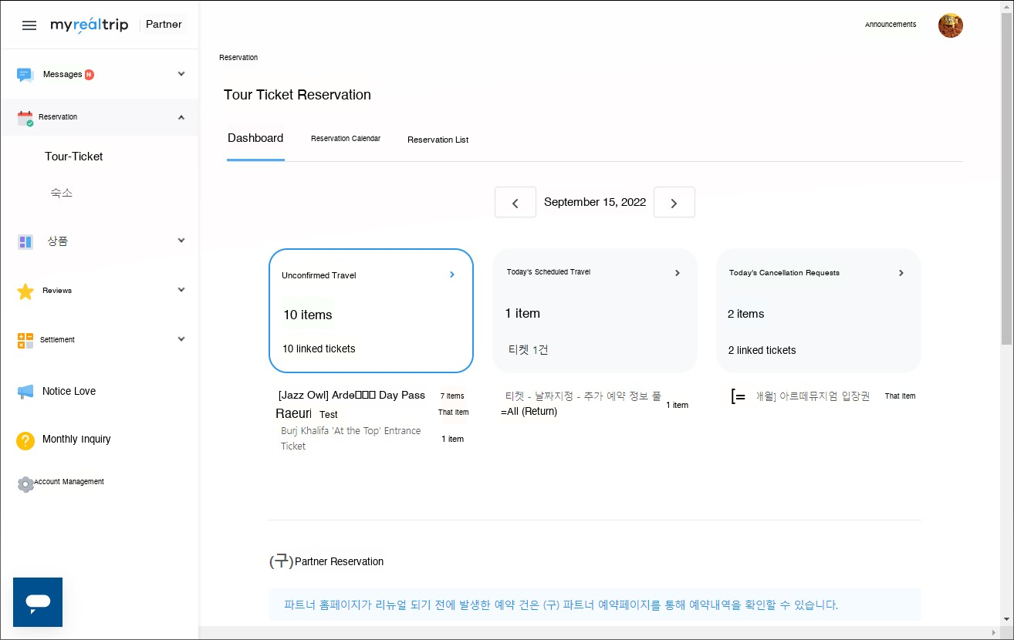Open the chat widget button
The image size is (1014, 640).
tap(38, 602)
